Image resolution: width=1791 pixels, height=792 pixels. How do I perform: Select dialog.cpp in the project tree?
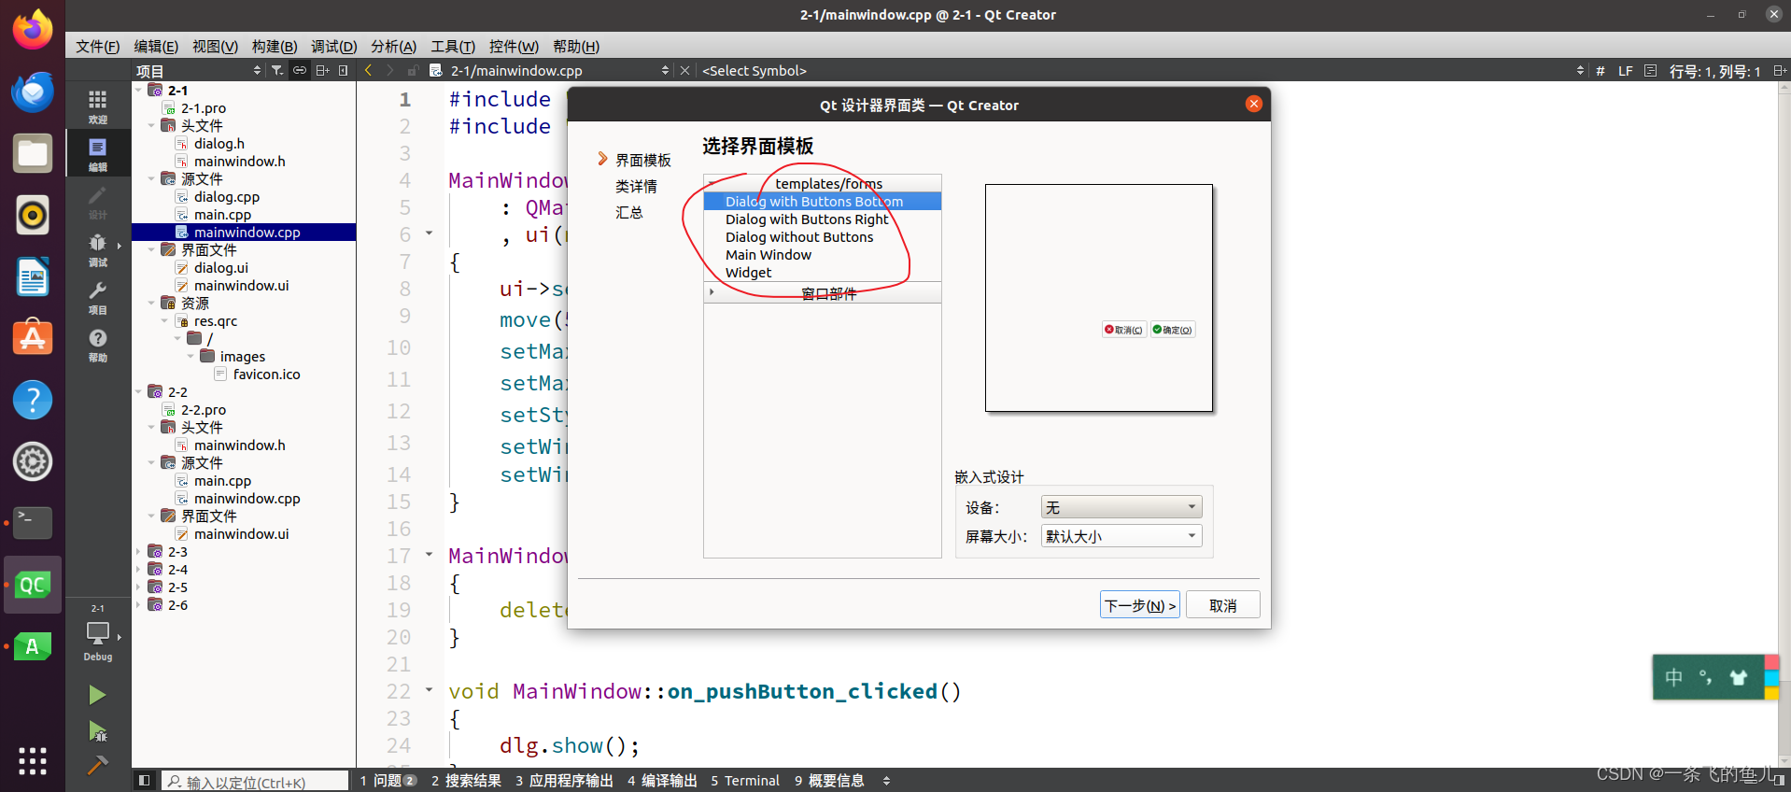point(227,197)
